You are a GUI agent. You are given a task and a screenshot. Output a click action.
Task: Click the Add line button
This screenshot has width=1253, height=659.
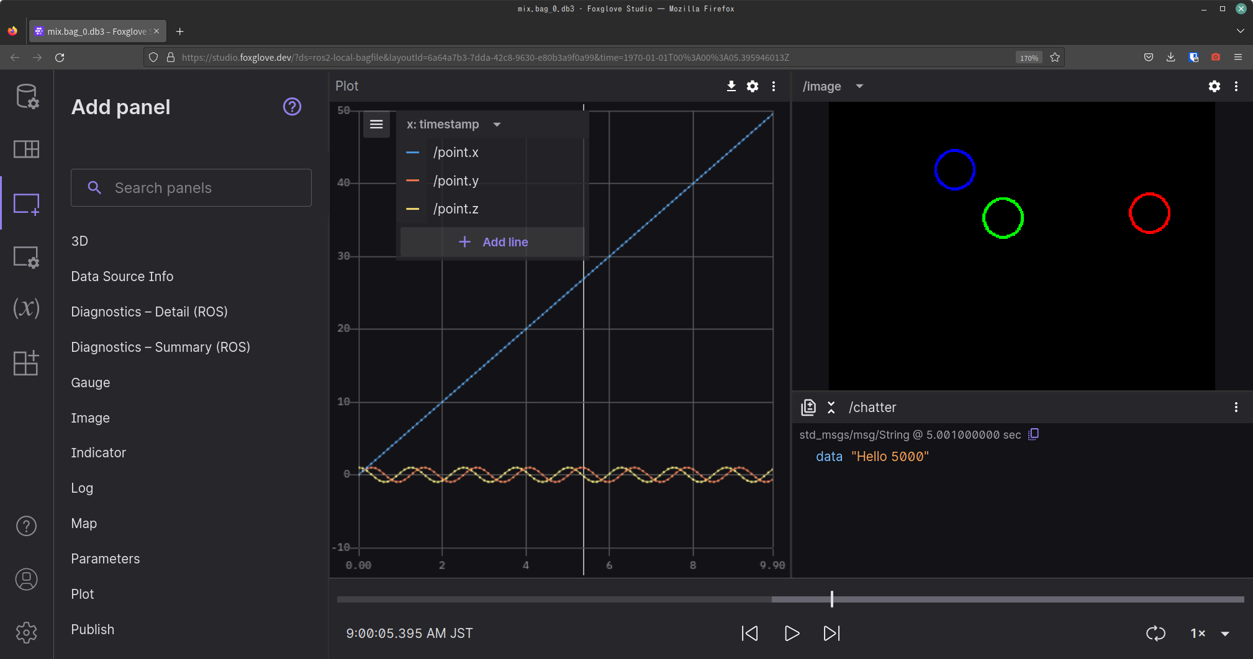(x=493, y=242)
